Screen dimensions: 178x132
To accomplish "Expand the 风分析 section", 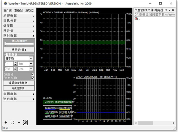I will point(19,30).
